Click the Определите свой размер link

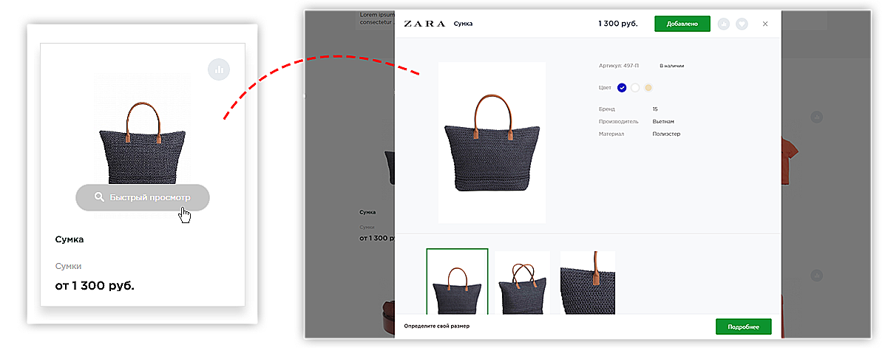coord(437,326)
